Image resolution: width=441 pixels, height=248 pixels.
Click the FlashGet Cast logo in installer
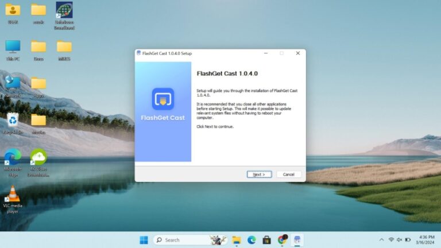(163, 99)
